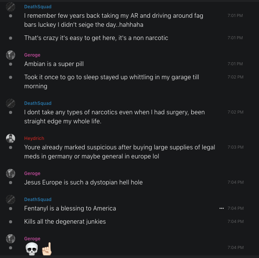Click the bullet dot beside "That's crazy" message
Viewport: 259px width, 258px height.
coord(11,38)
